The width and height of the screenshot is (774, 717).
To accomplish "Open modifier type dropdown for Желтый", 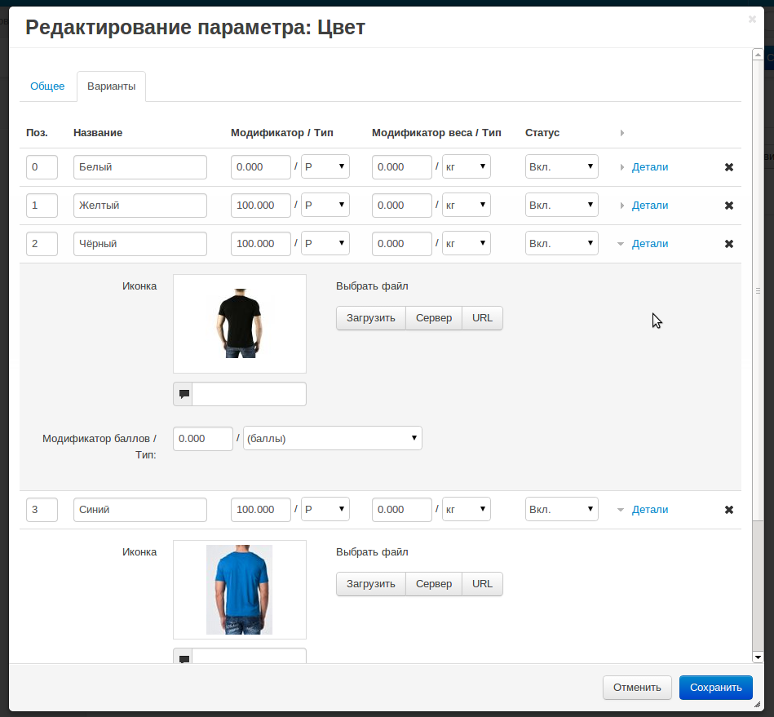I will coord(325,206).
